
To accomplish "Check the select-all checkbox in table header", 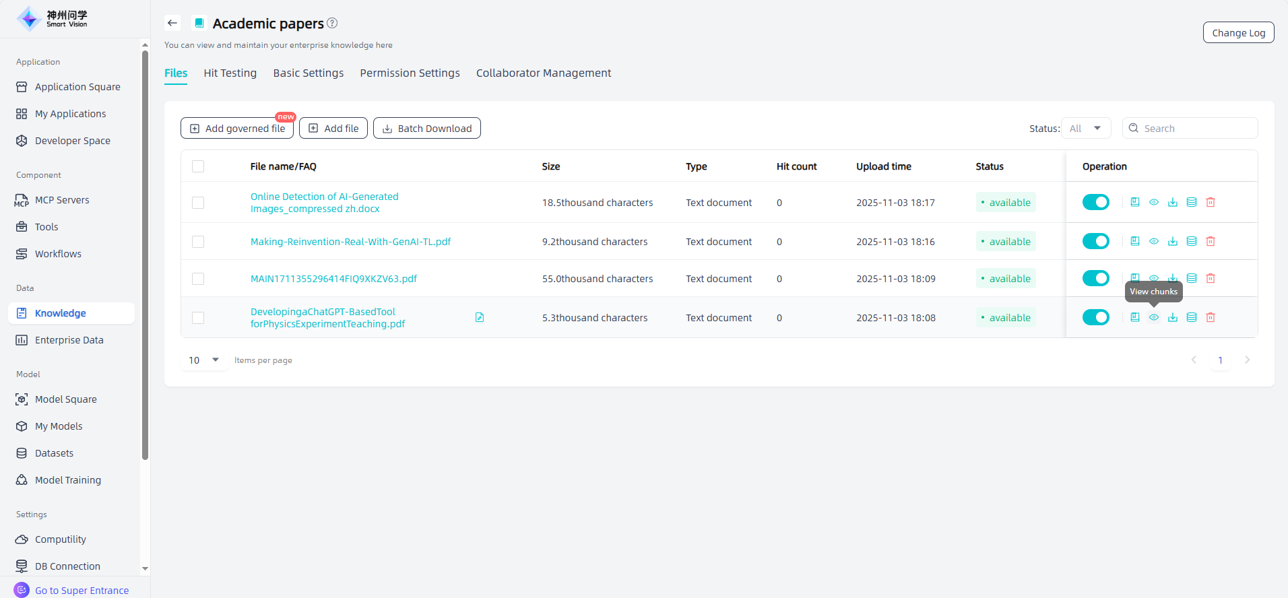I will 198,166.
